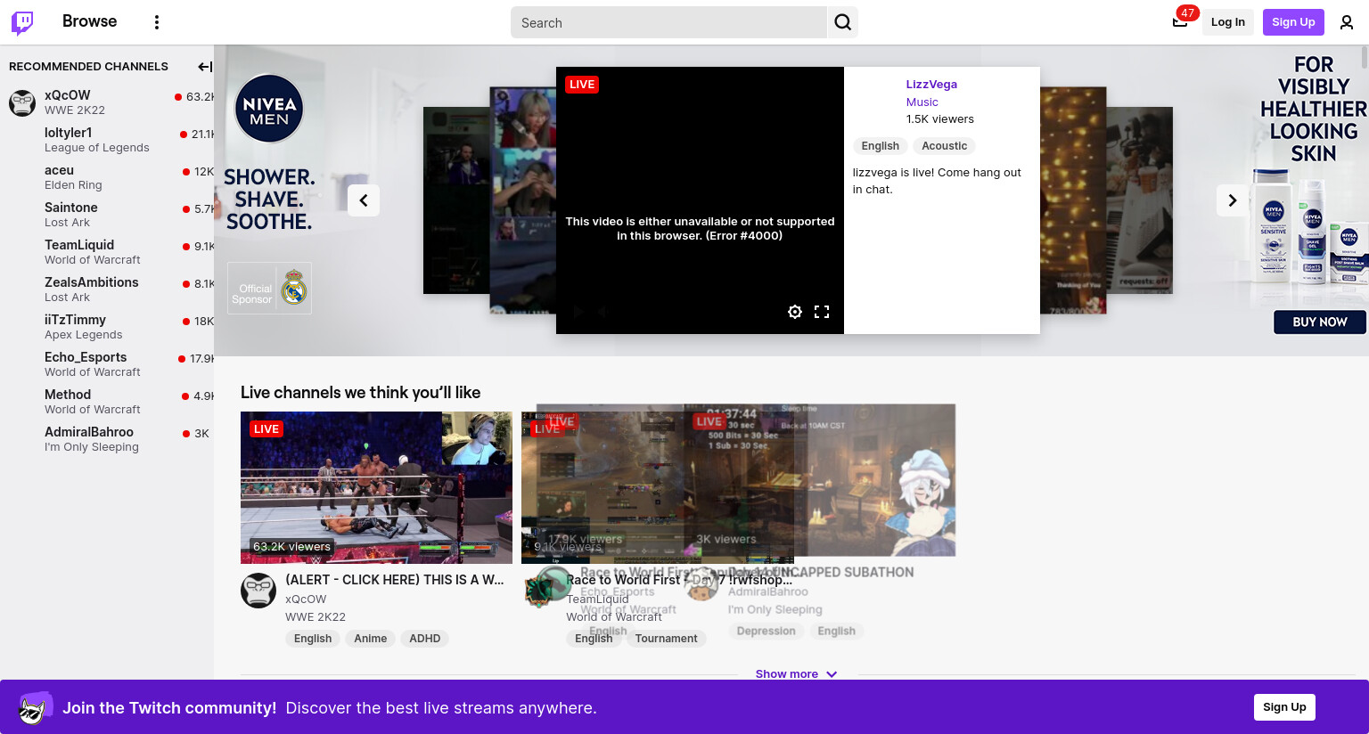Image resolution: width=1369 pixels, height=734 pixels.
Task: Click the search magnifier button
Action: point(842,22)
